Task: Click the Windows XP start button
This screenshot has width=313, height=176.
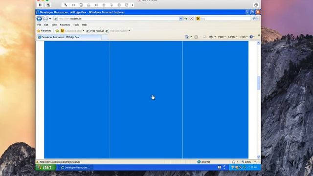Action: [46, 167]
